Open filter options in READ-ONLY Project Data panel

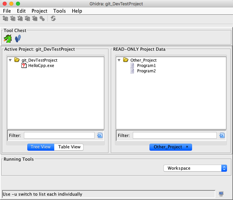pos(222,135)
